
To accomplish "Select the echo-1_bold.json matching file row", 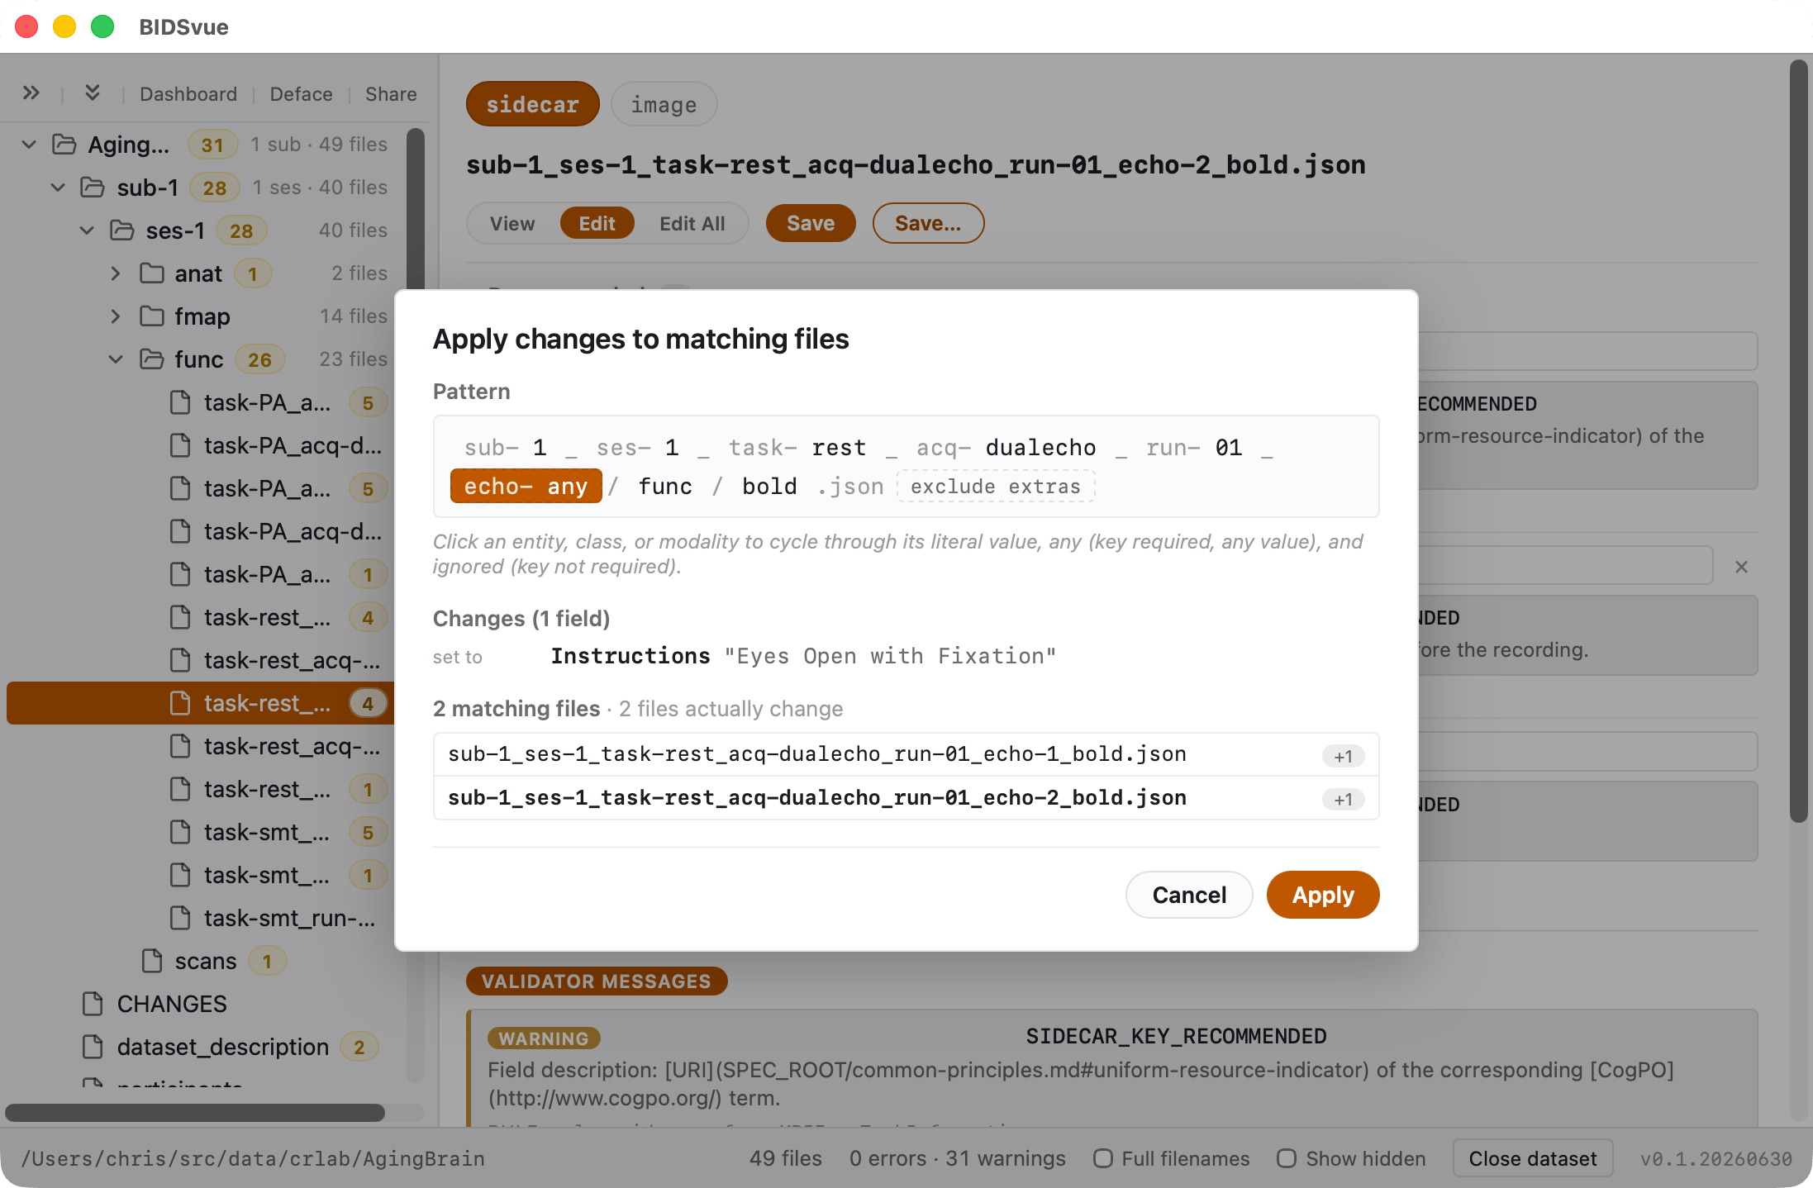I will pyautogui.click(x=906, y=754).
